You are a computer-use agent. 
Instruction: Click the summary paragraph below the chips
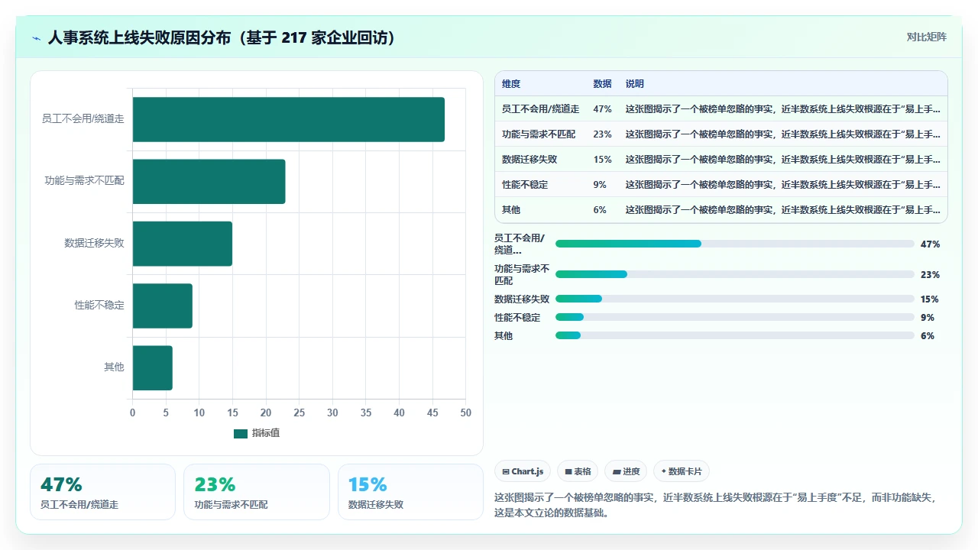click(717, 505)
